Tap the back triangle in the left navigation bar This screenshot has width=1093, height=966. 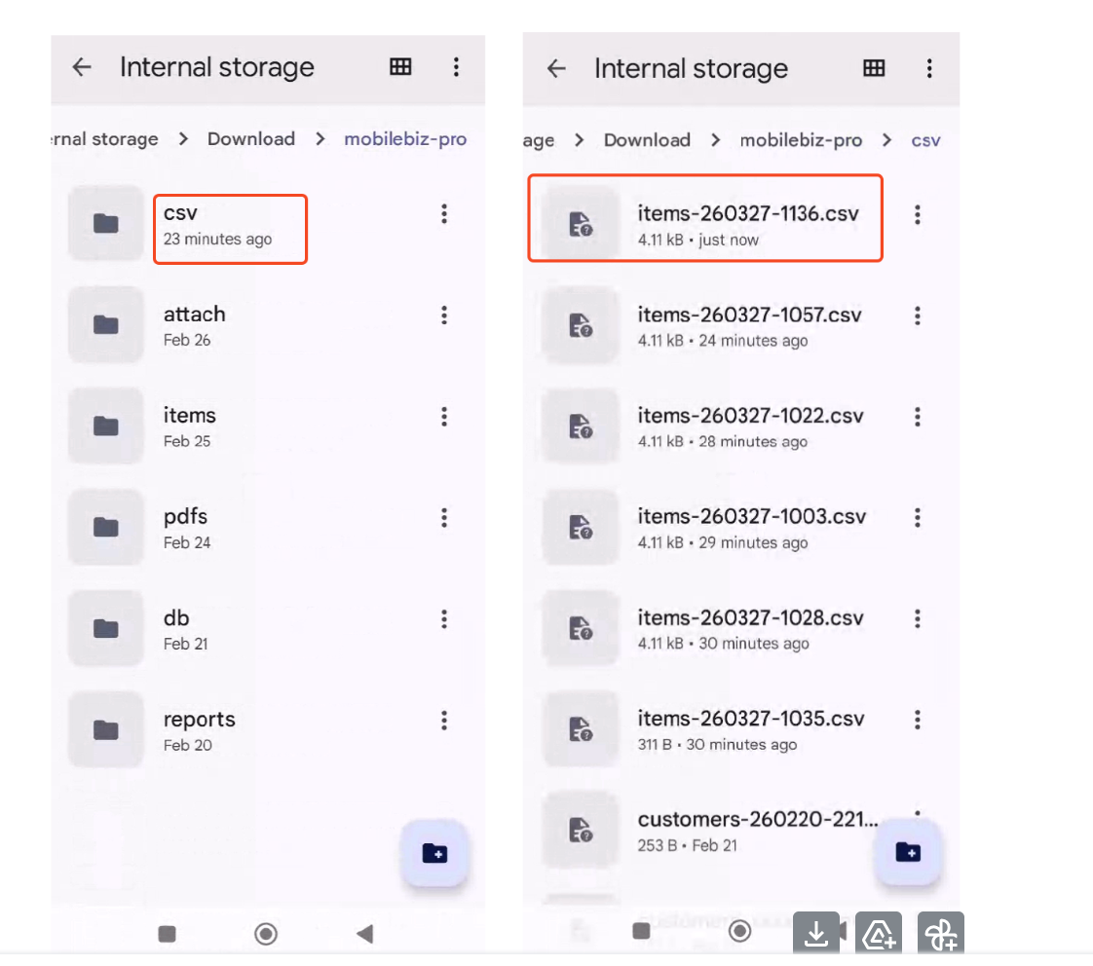362,932
